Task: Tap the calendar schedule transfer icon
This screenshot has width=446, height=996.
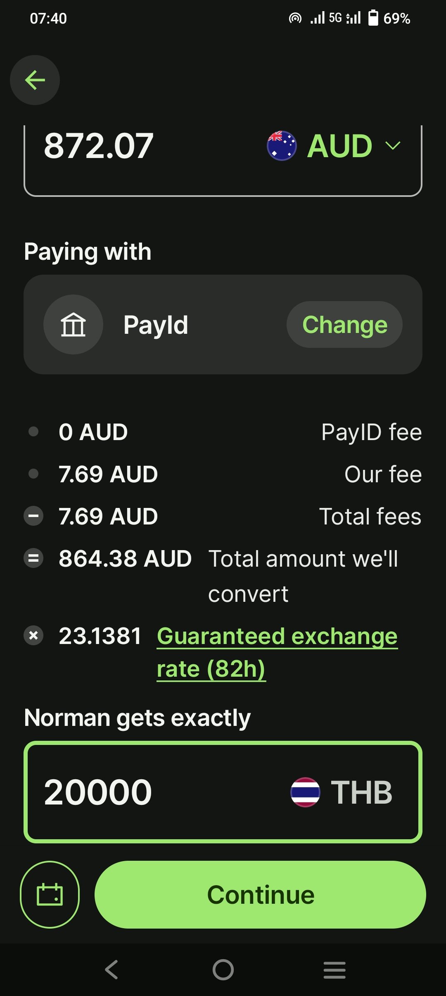Action: pos(50,895)
